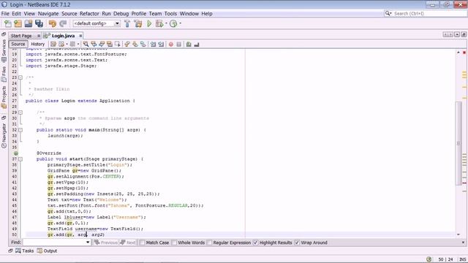Toggle Rectangular Selection mode
This screenshot has height=263, width=468.
coord(117,44)
